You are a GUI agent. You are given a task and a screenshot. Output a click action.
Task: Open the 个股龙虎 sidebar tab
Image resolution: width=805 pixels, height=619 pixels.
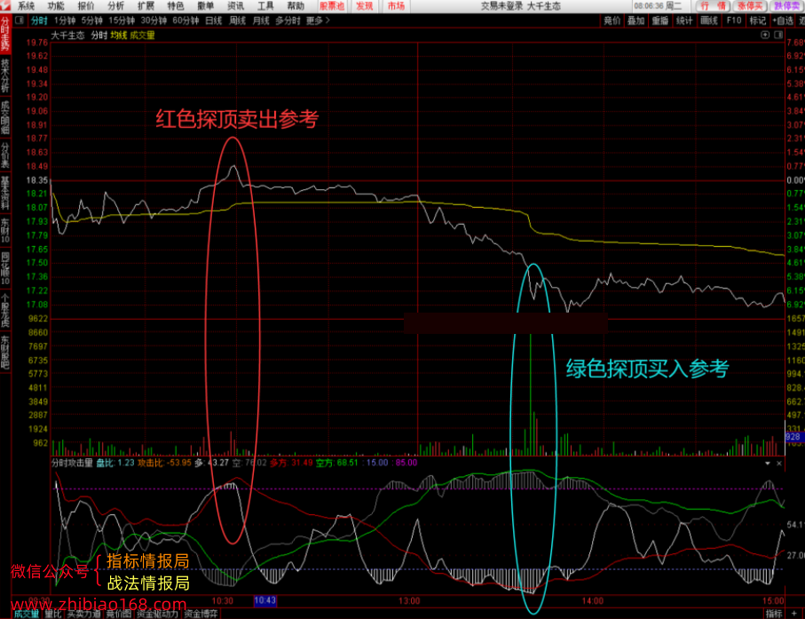(x=5, y=310)
